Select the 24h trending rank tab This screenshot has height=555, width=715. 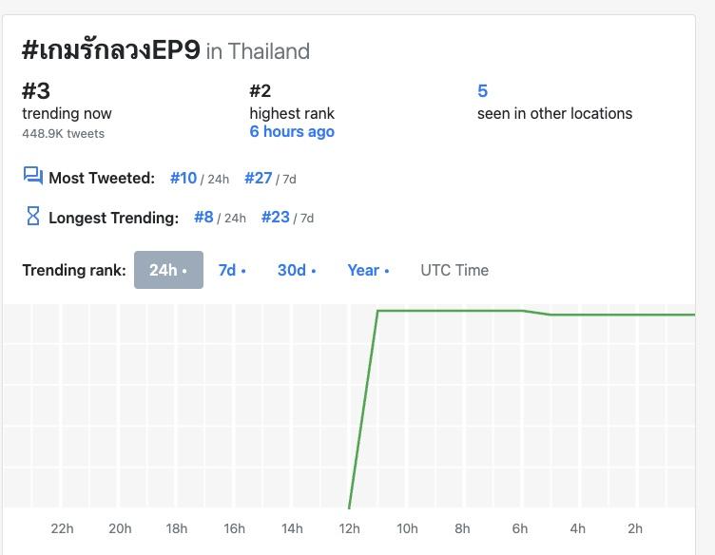click(x=168, y=270)
